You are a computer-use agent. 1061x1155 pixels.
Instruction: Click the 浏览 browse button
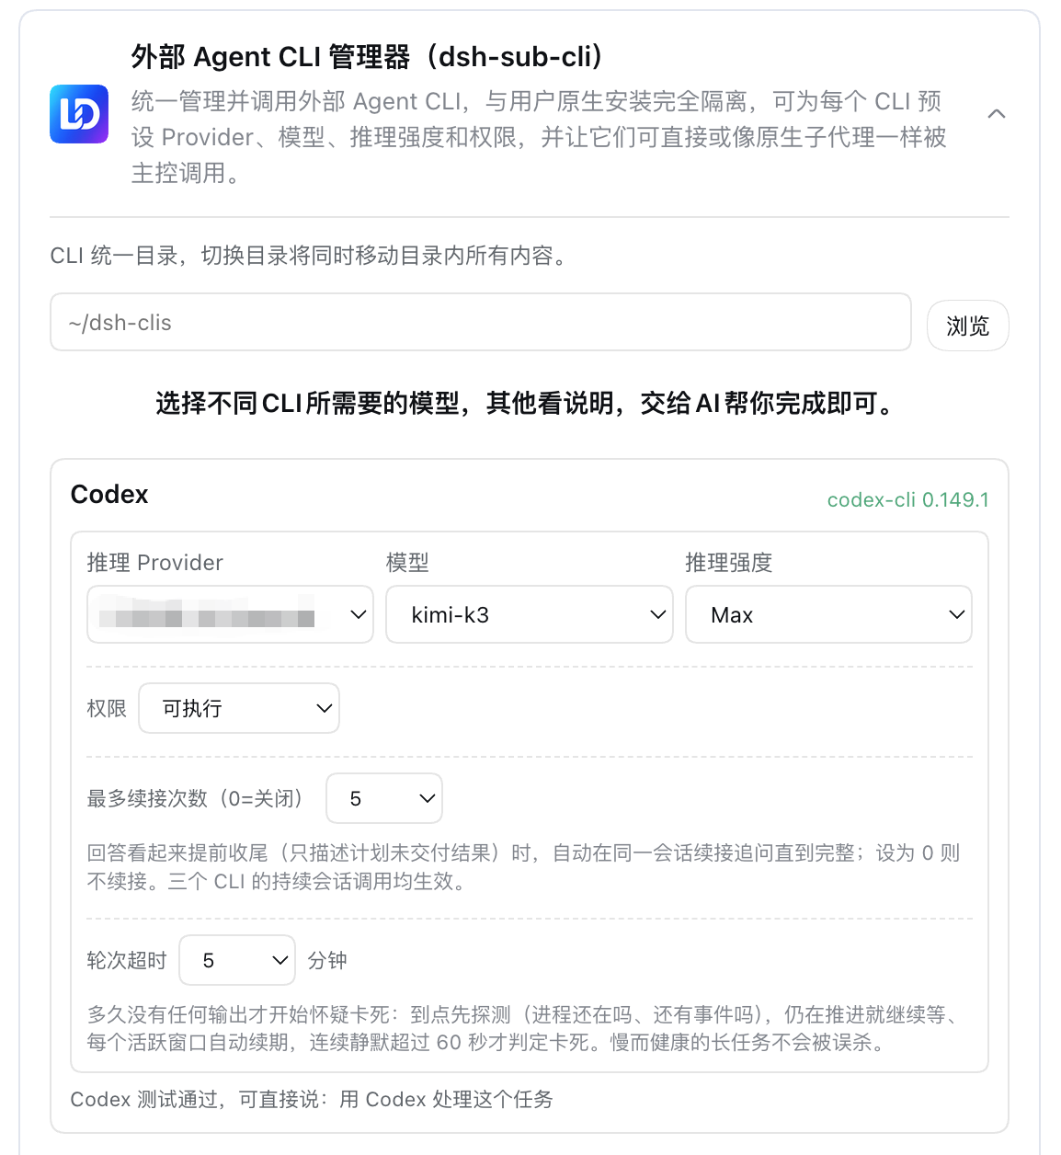(x=967, y=326)
